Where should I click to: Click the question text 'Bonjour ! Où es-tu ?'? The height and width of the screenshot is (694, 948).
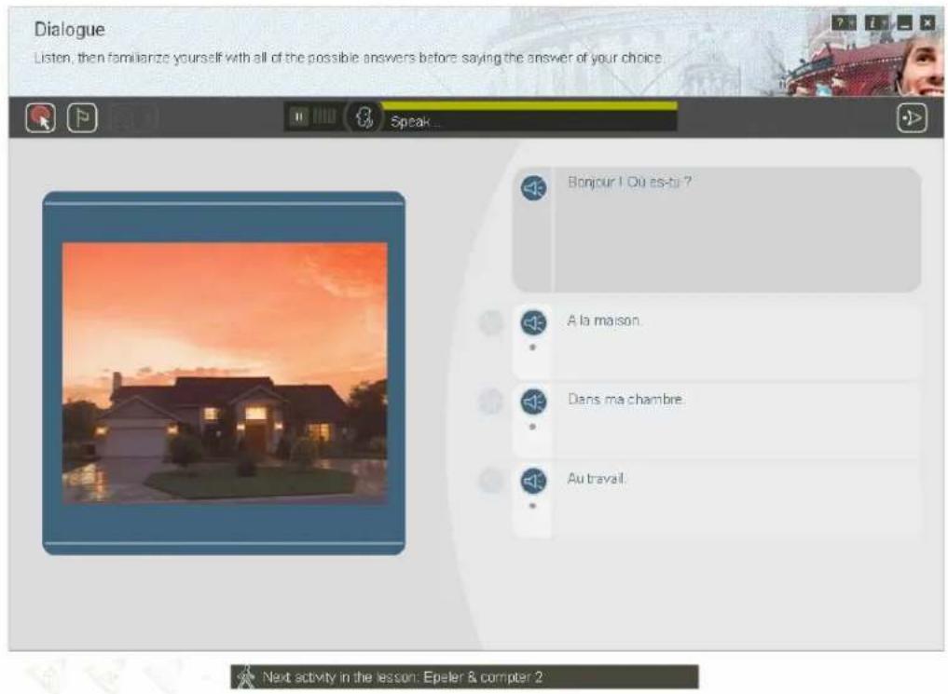629,182
